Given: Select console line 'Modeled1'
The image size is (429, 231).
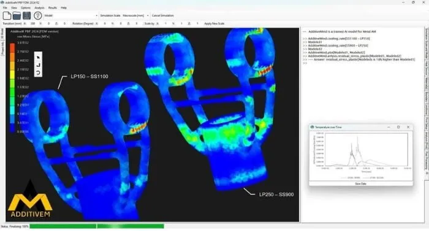Looking at the screenshot, I should point(315,42).
